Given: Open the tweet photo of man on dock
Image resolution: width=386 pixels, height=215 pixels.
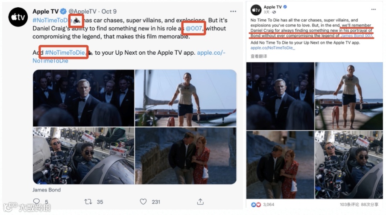Looking at the screenshot, I should point(186,98).
